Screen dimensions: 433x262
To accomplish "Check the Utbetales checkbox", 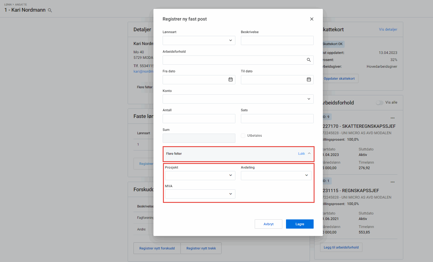I will (243, 136).
